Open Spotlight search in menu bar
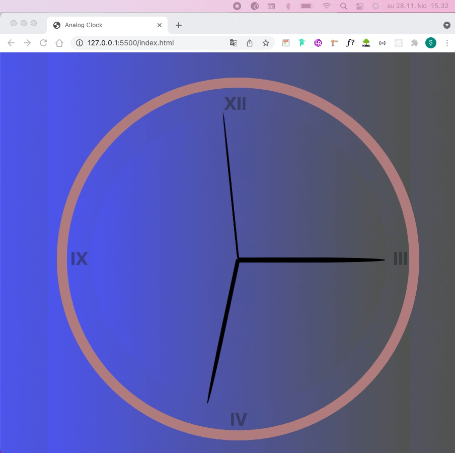Viewport: 455px width, 453px height. [344, 6]
